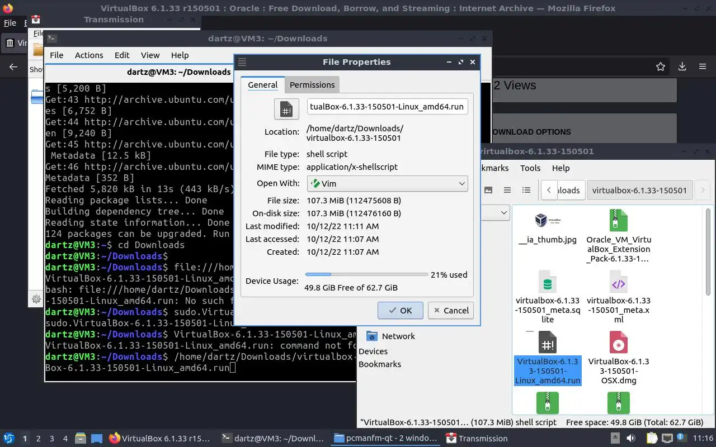Image resolution: width=716 pixels, height=447 pixels.
Task: Cancel the File Properties dialog
Action: 450,310
